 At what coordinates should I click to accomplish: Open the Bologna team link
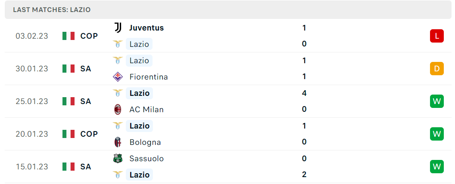tap(145, 142)
